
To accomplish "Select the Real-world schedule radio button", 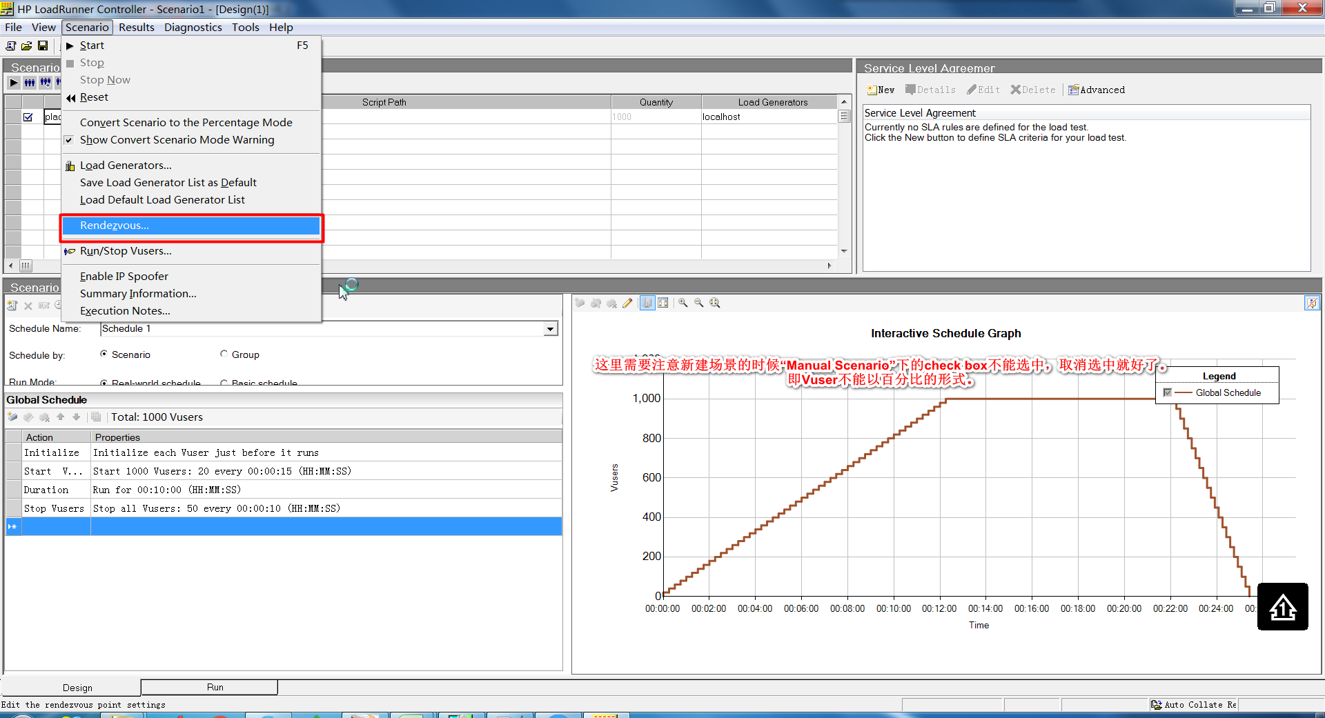I will pos(104,383).
